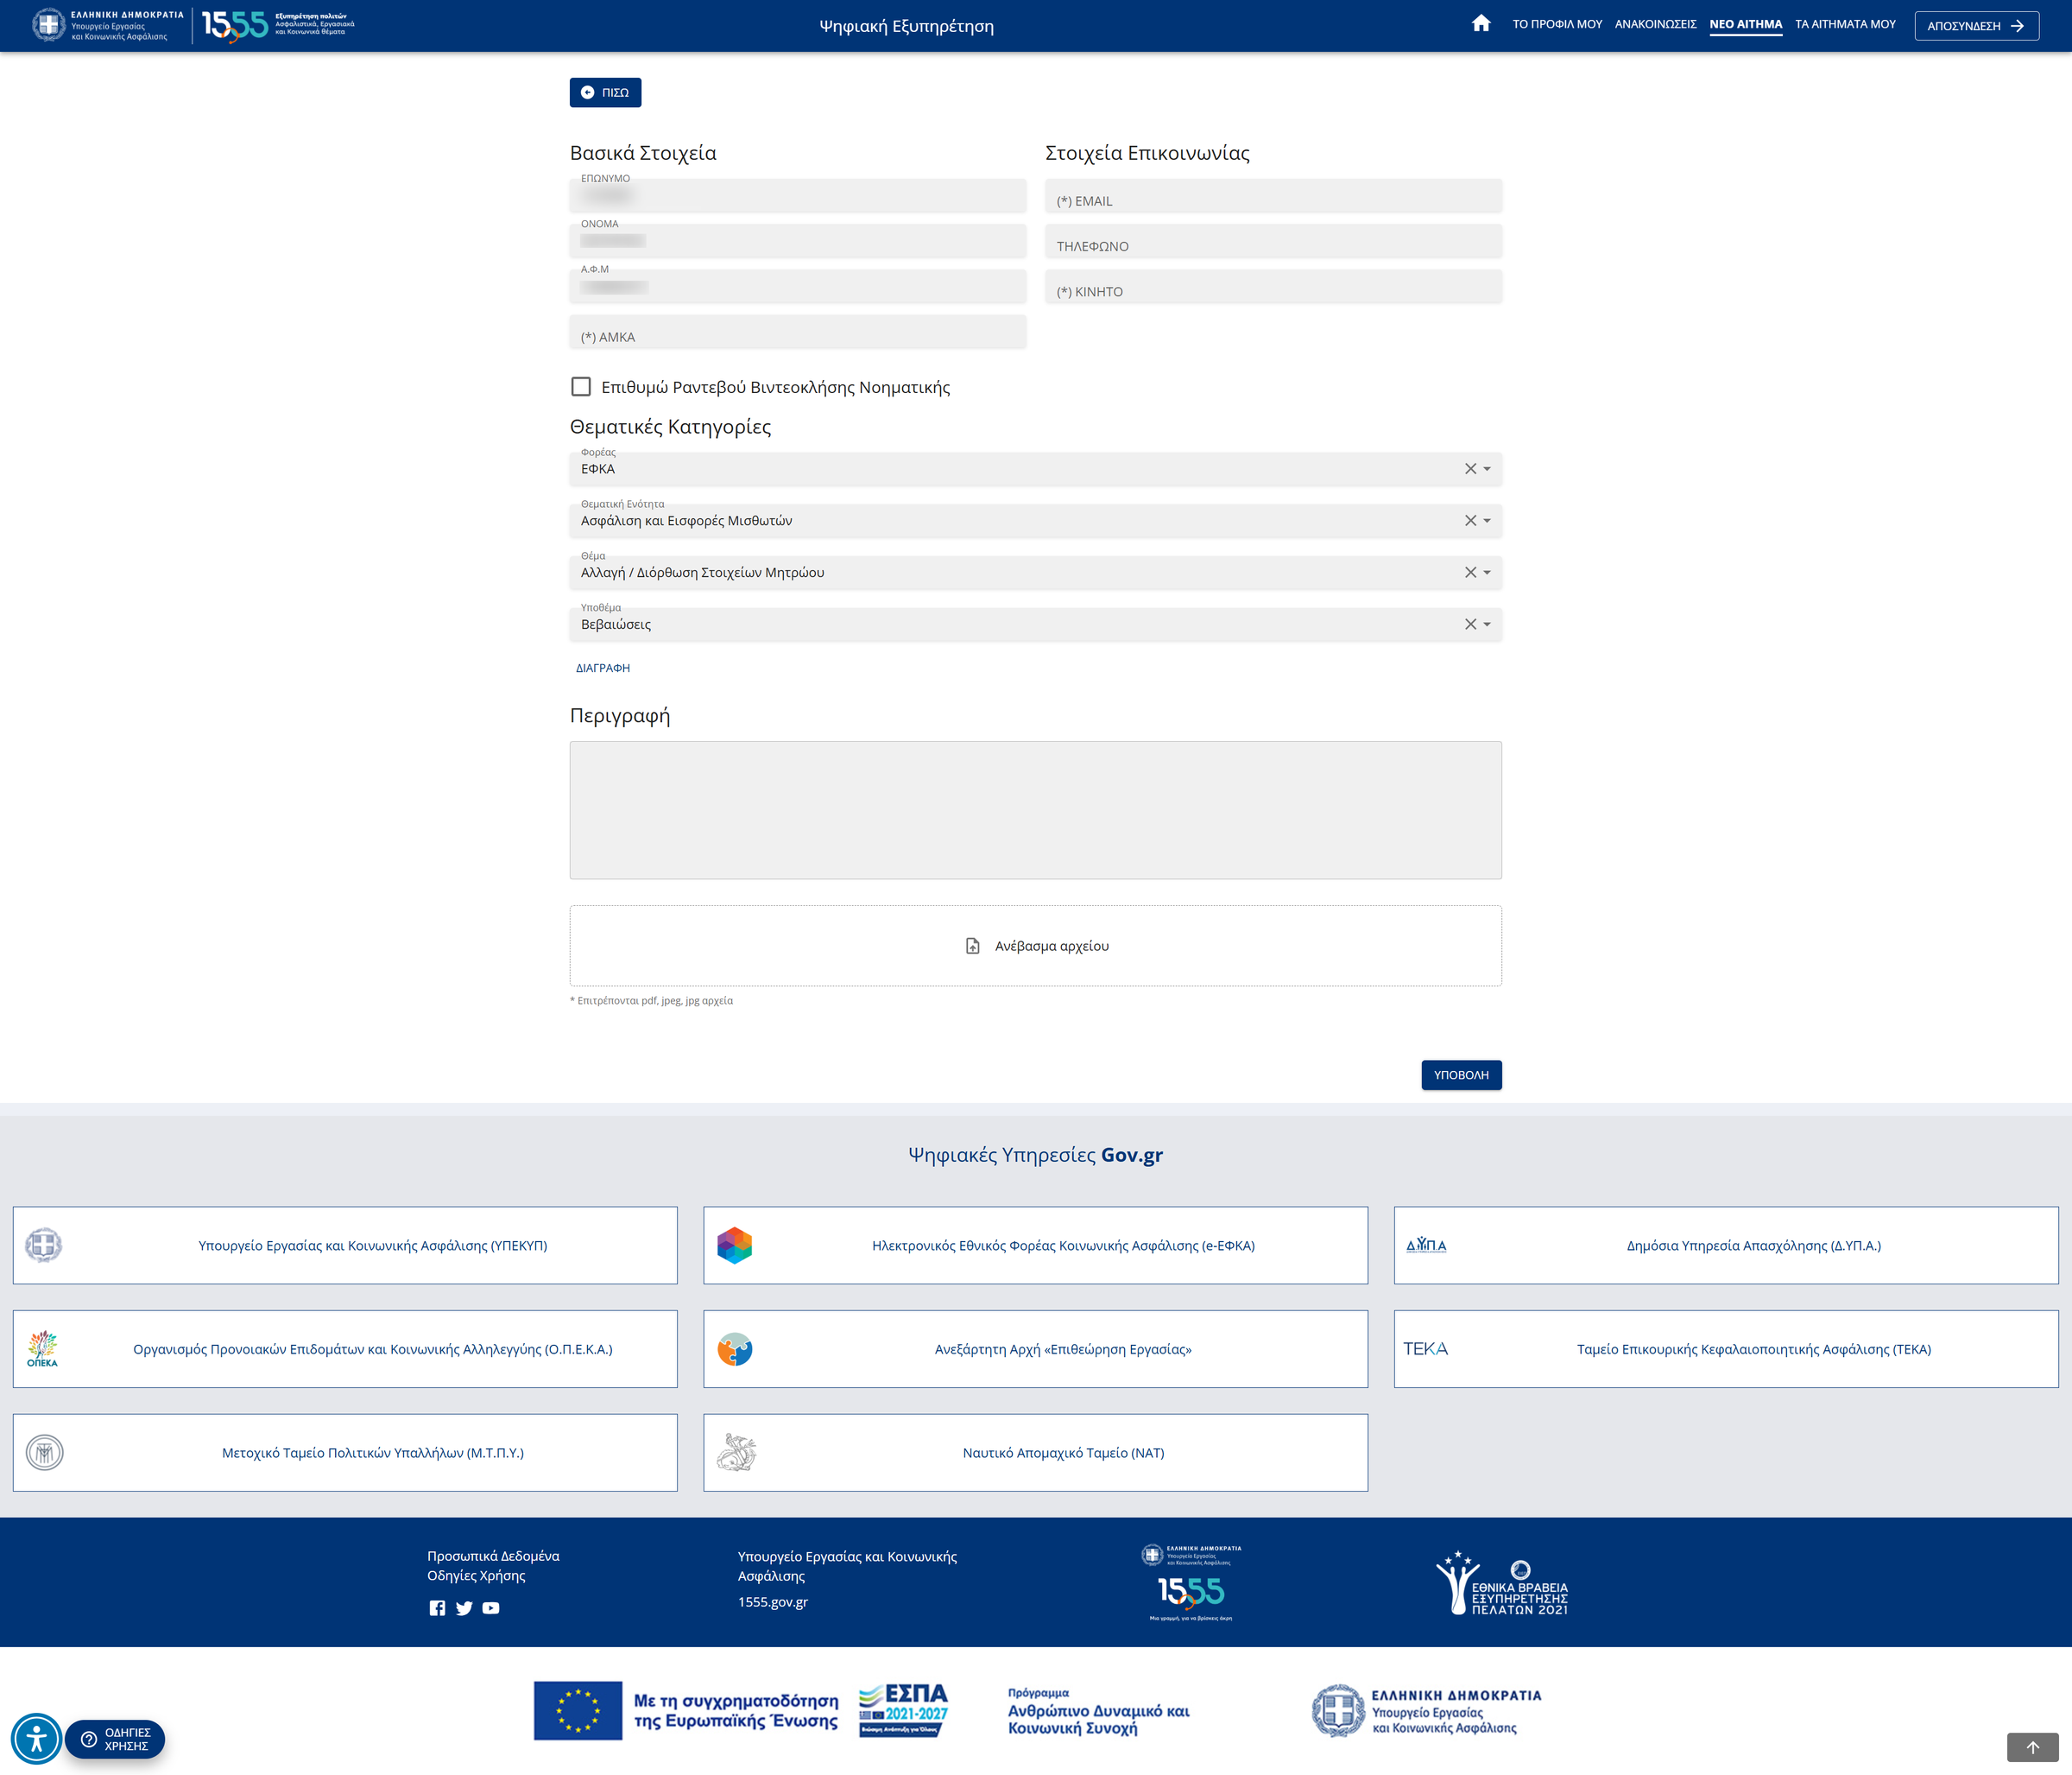Clear the Θεματική Ενότητα selection

[1470, 520]
